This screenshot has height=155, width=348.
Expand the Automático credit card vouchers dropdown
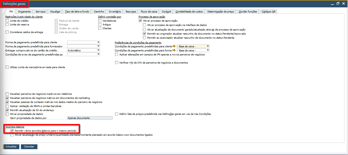98,51
